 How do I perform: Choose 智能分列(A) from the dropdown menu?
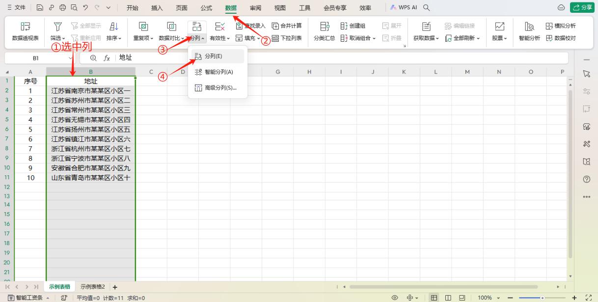click(x=217, y=72)
